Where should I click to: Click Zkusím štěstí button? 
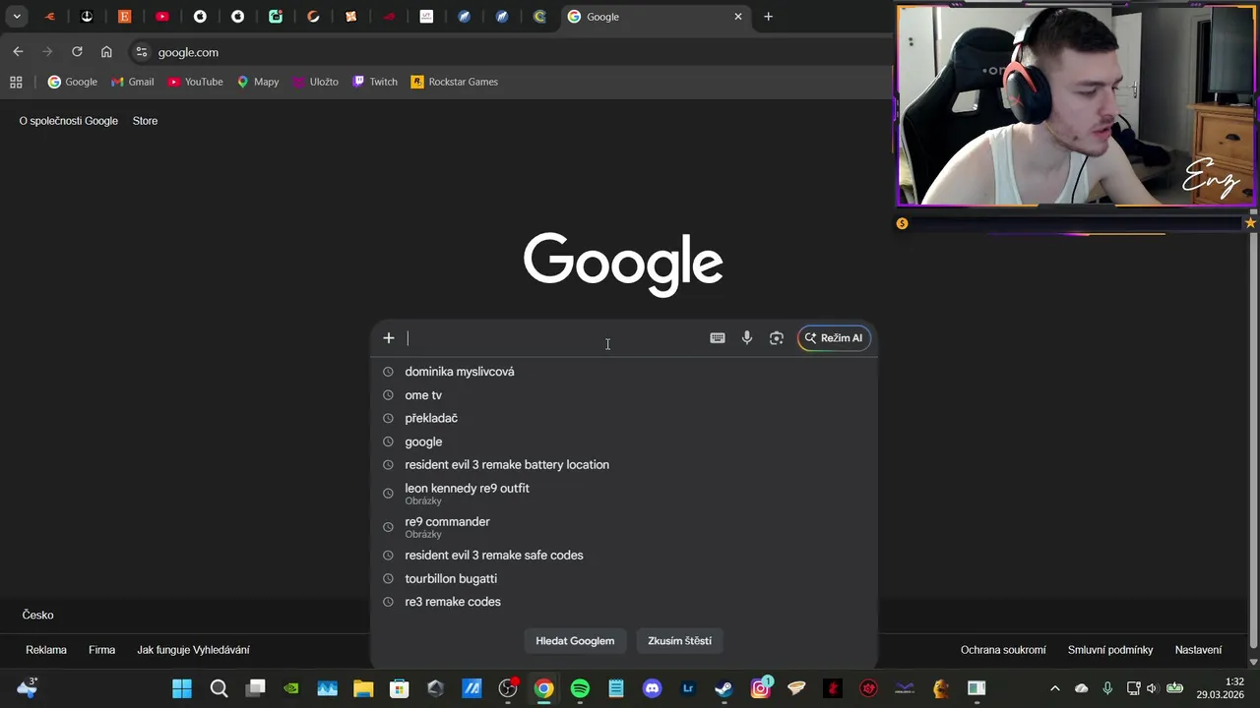pos(679,641)
